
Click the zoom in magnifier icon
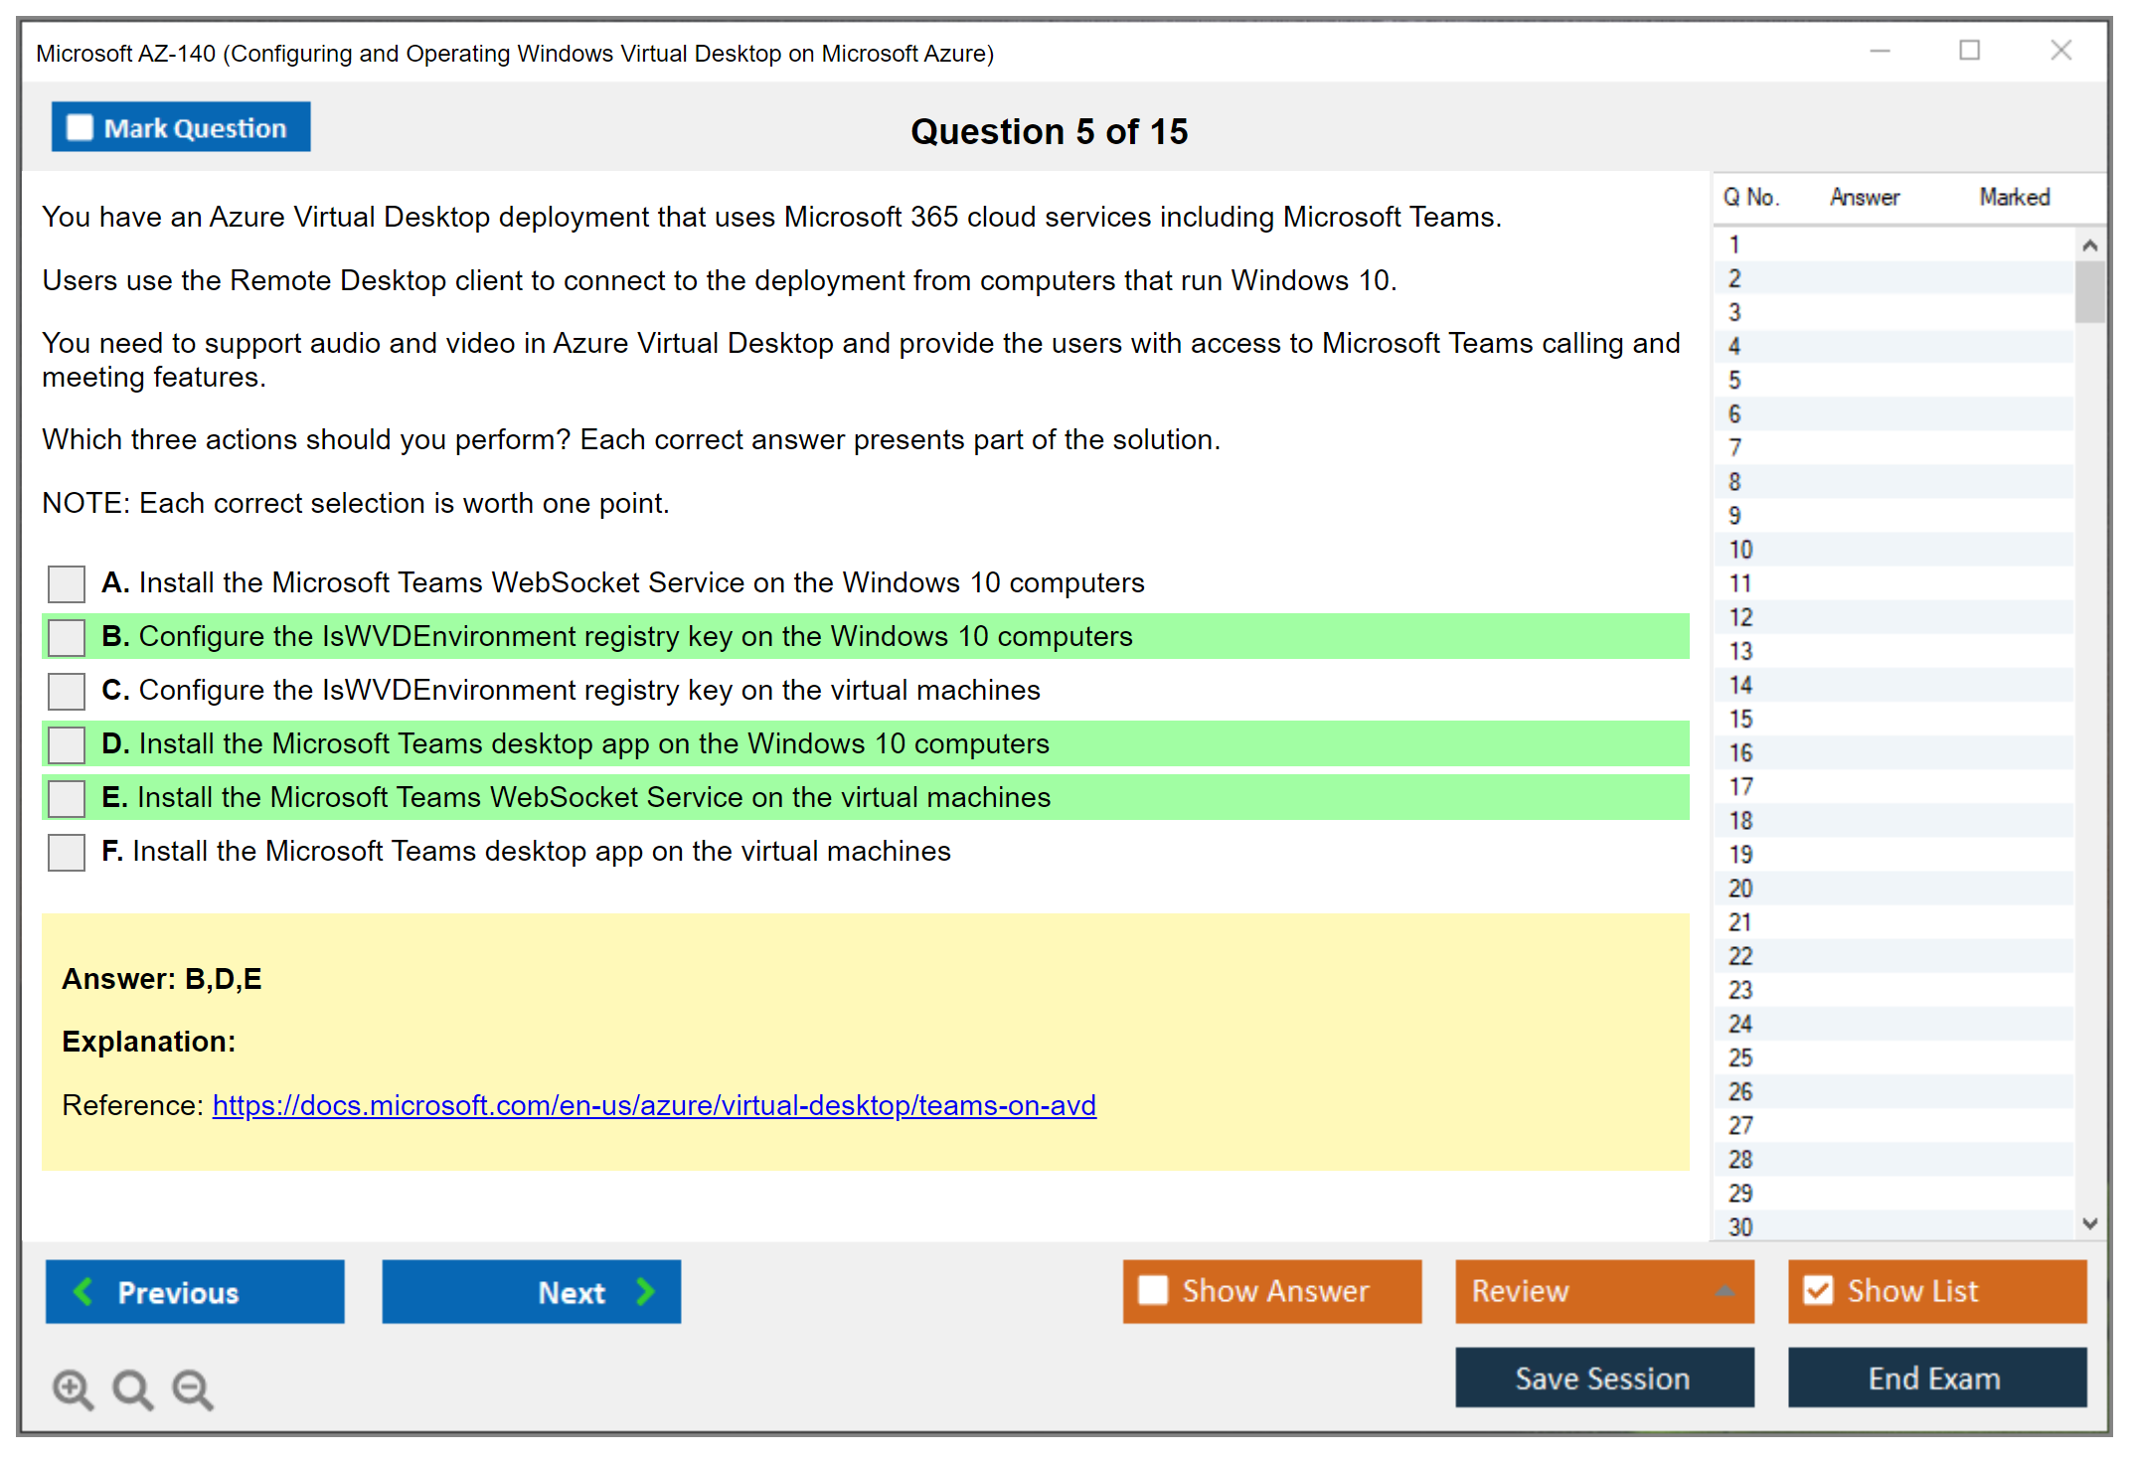point(73,1388)
